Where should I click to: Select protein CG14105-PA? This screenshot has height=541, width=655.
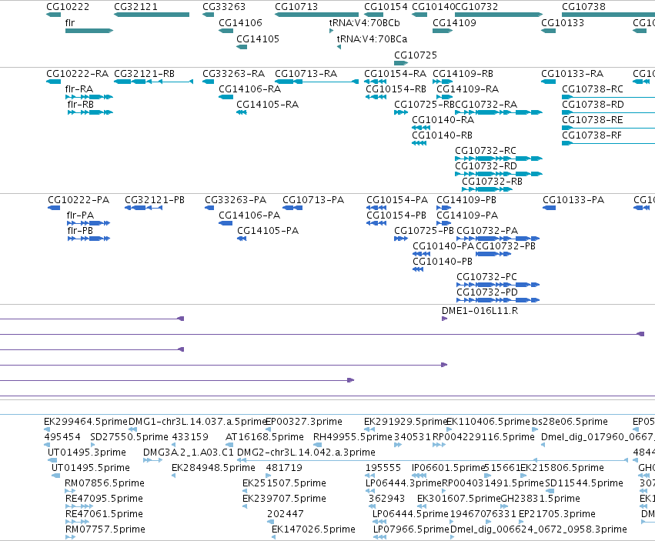pyautogui.click(x=268, y=231)
